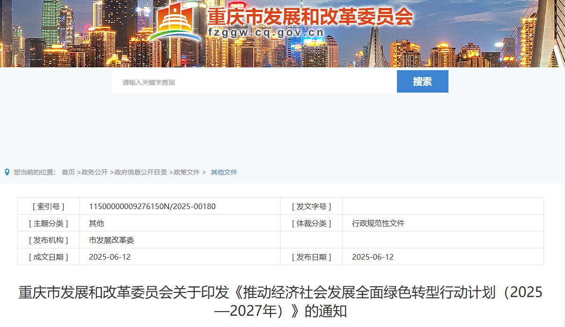Go to 首页 in the breadcrumb
Viewport: 565px width, 327px height.
tap(68, 172)
